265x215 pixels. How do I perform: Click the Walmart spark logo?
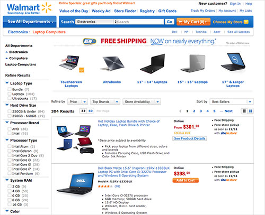pos(47,7)
